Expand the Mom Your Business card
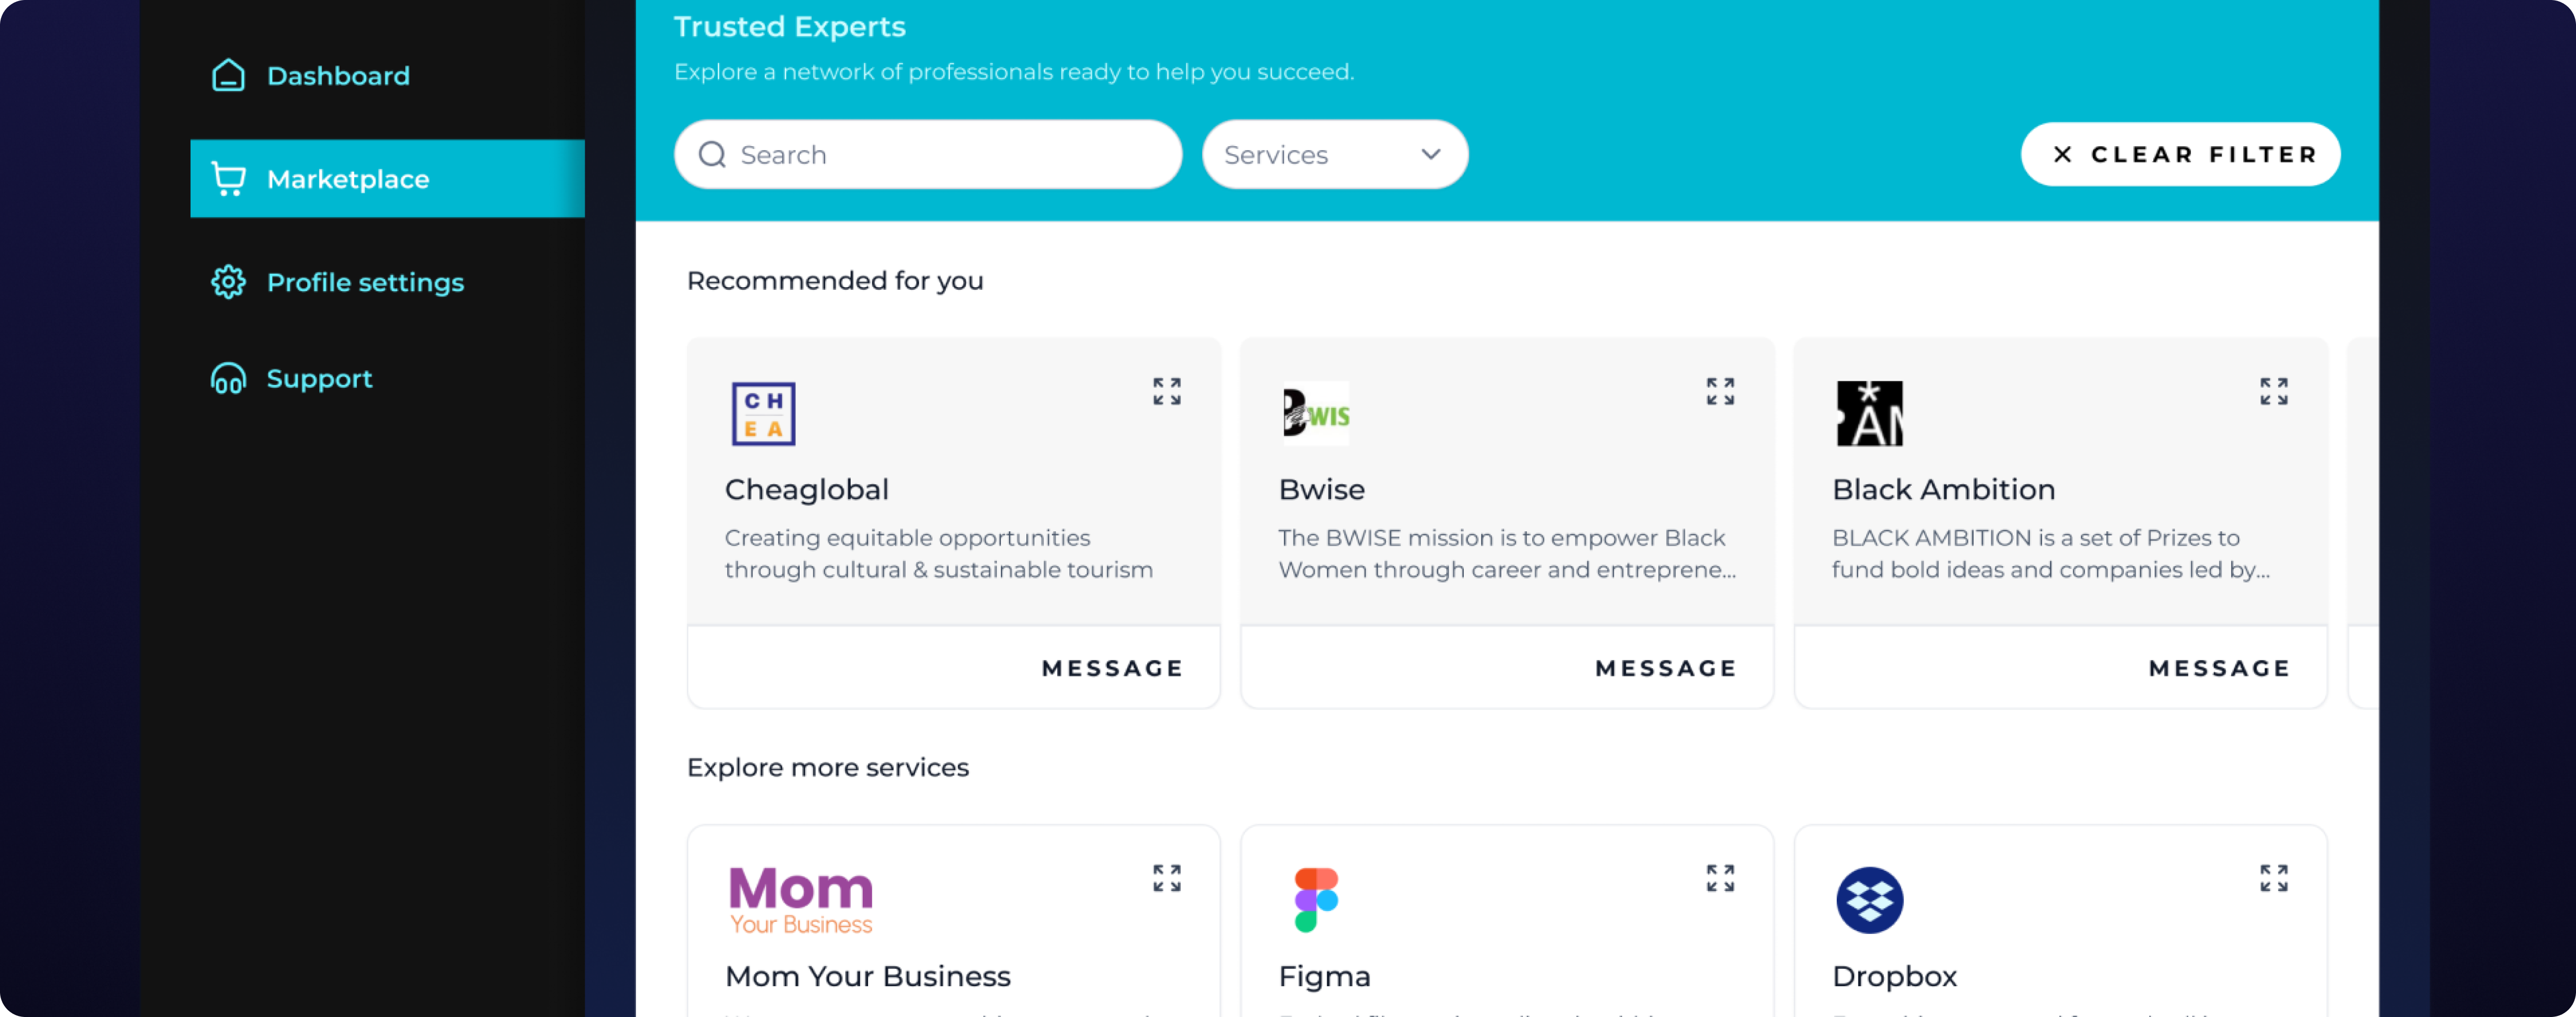The image size is (2576, 1017). tap(1166, 878)
